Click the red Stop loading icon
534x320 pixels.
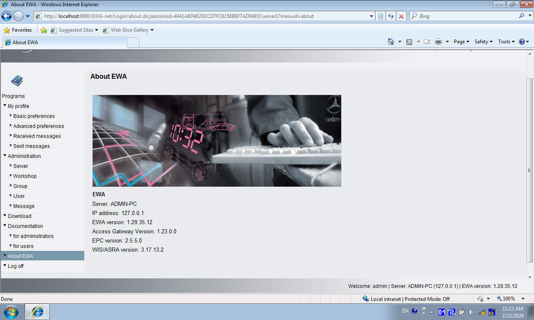tap(401, 16)
